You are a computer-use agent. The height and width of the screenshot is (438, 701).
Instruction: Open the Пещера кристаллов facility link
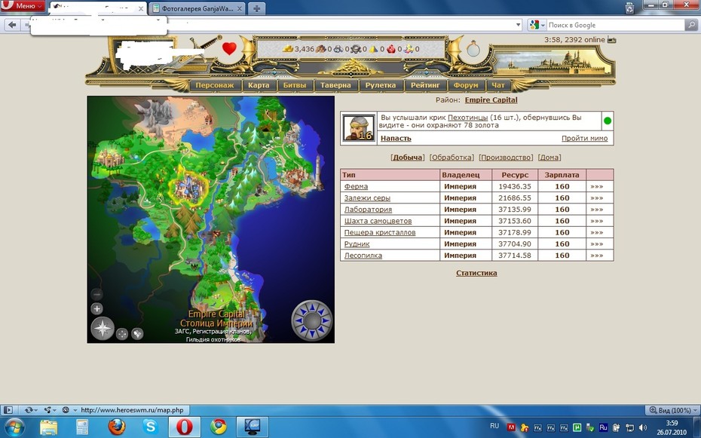pyautogui.click(x=380, y=232)
